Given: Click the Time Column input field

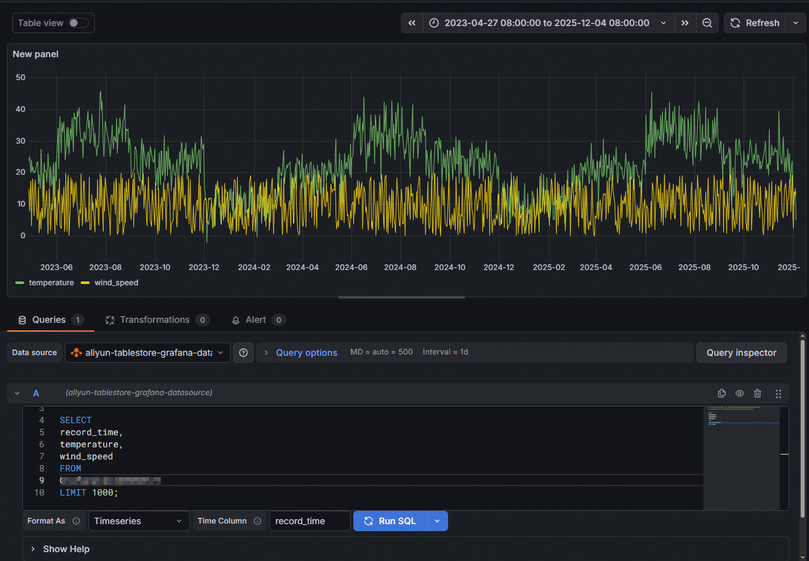Looking at the screenshot, I should pyautogui.click(x=310, y=521).
